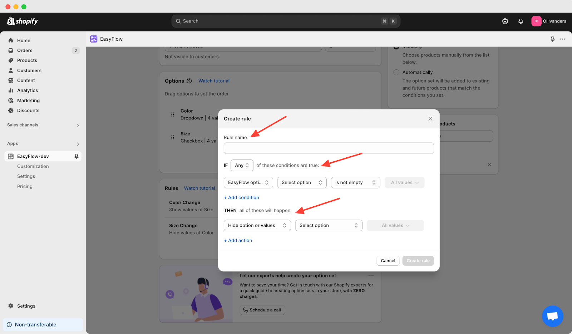Open the Analytics bar chart icon
This screenshot has width=572, height=334.
[11, 90]
